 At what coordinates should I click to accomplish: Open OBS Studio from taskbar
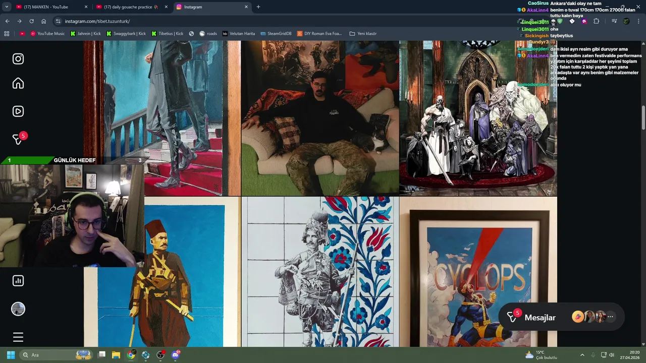tap(160, 355)
